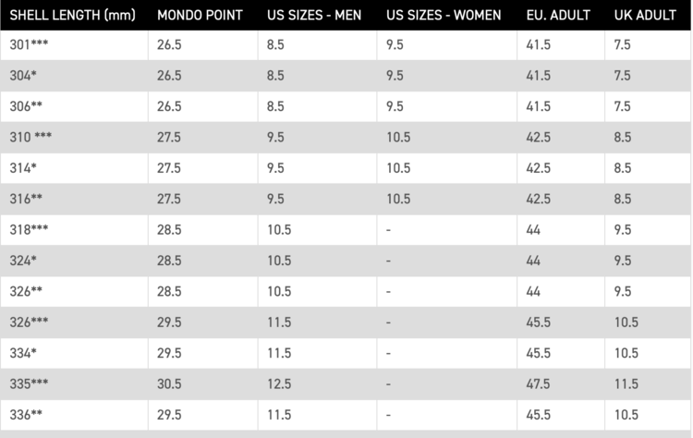Click the 47.5 EU Adult size cell
693x438 pixels.
click(x=540, y=383)
